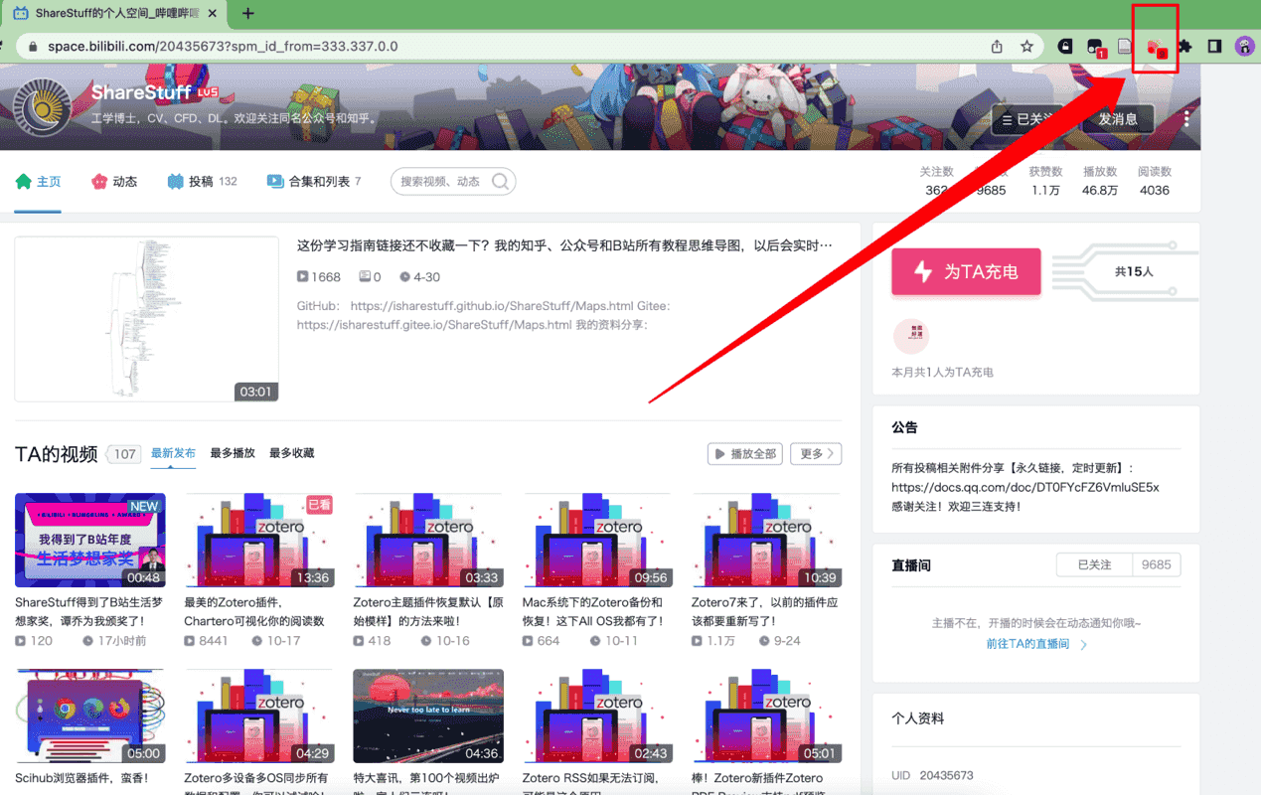Click the extension icon showing notification badge 1

[x=1094, y=46]
